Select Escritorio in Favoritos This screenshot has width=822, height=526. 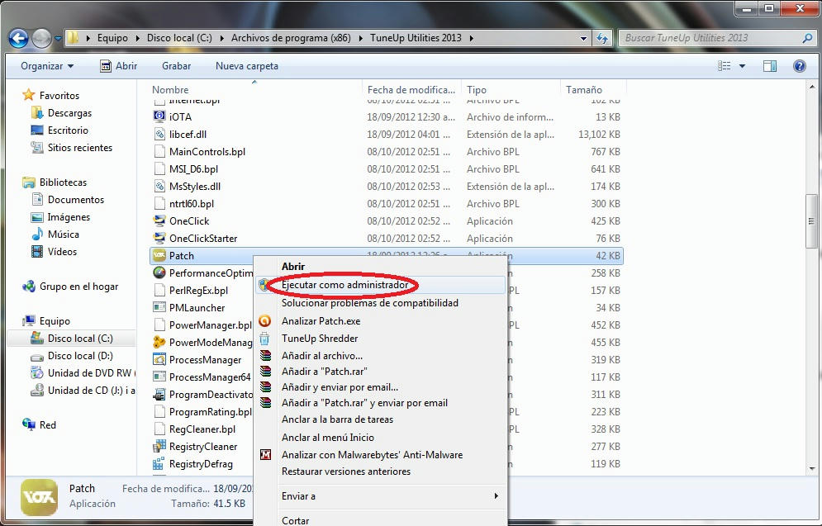tap(68, 130)
